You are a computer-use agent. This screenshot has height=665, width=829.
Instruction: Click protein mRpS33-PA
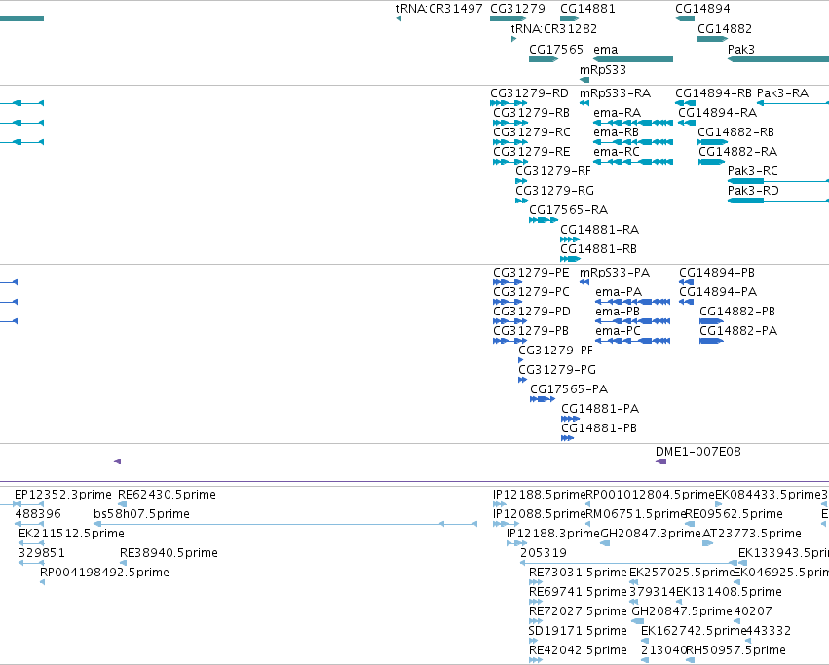click(584, 282)
